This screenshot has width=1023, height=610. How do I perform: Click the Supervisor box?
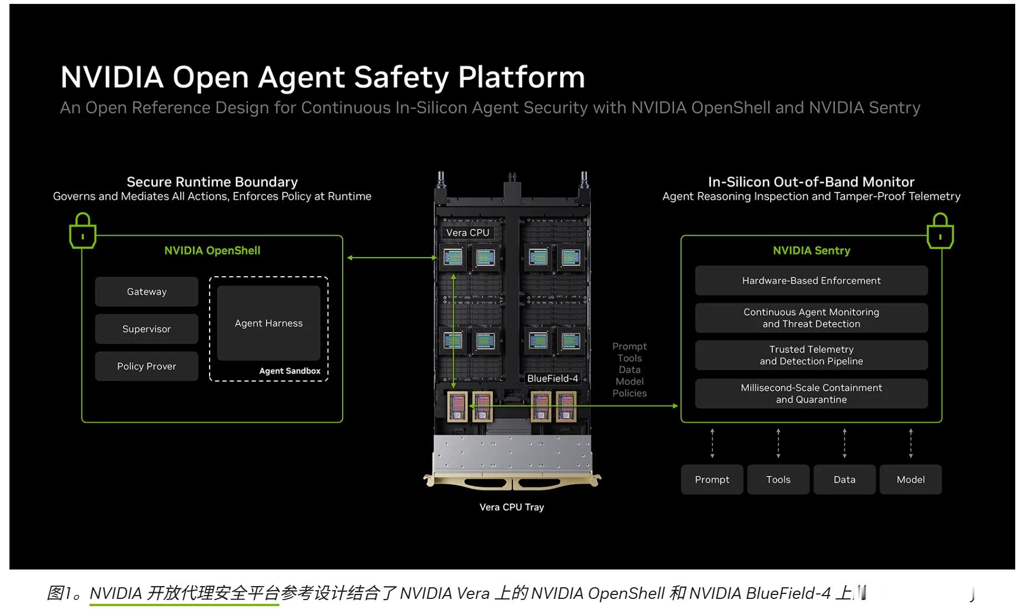click(146, 329)
